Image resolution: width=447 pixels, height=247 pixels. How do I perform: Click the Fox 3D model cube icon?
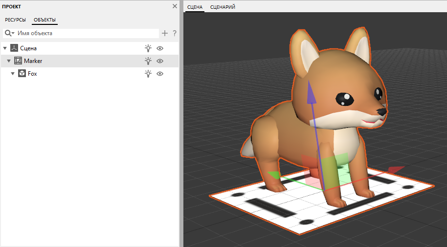22,73
